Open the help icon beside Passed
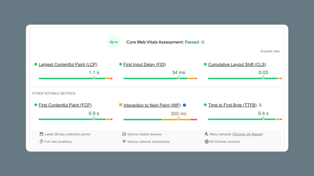The height and width of the screenshot is (176, 314). (x=203, y=42)
